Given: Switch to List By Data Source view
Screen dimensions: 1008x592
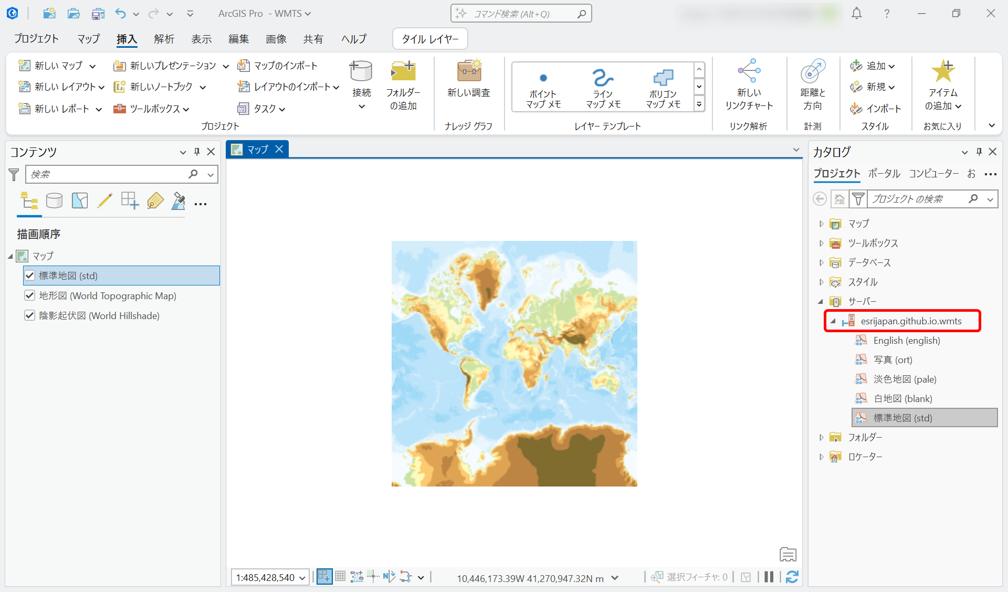Looking at the screenshot, I should tap(54, 200).
